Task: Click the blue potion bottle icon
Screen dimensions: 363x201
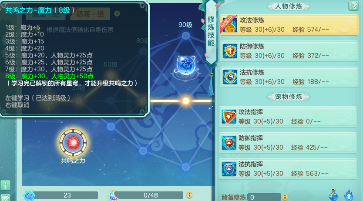Action: point(333,195)
